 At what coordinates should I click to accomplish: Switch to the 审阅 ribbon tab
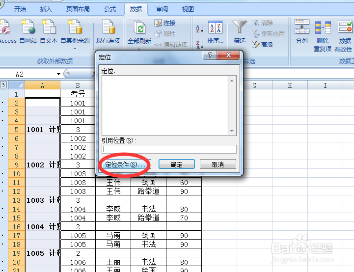pos(162,9)
